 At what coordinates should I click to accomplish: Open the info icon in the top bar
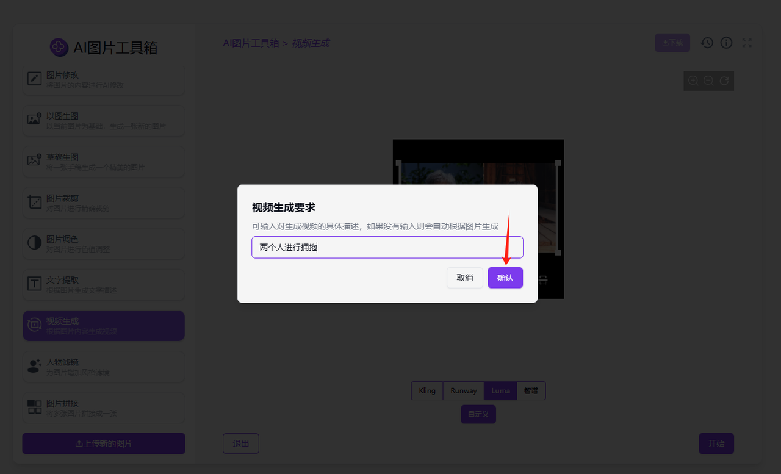pyautogui.click(x=726, y=43)
